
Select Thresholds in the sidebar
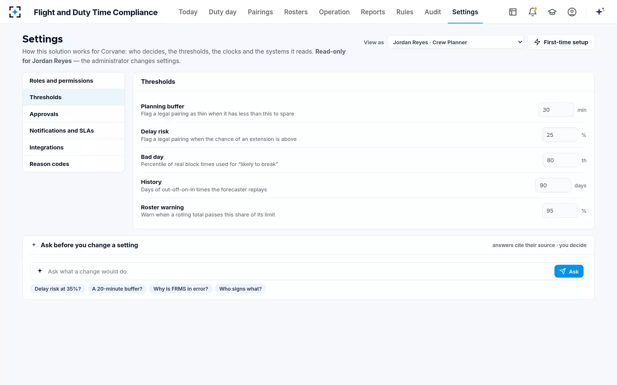coord(74,98)
